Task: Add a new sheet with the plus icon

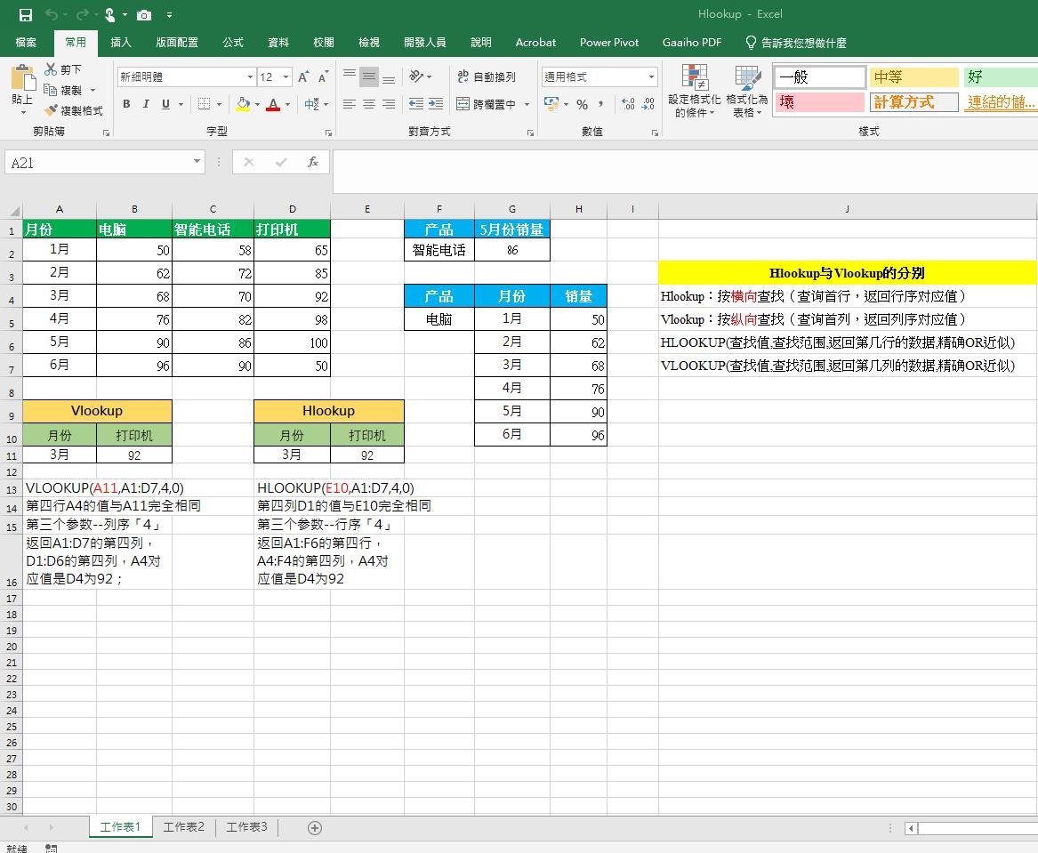Action: 314,827
